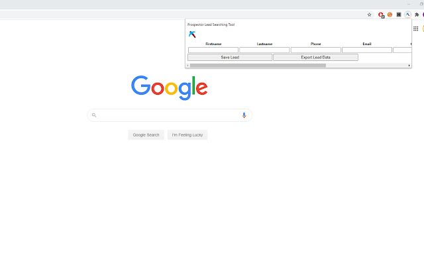Open the black H extension icon
The image size is (424, 265).
(399, 15)
